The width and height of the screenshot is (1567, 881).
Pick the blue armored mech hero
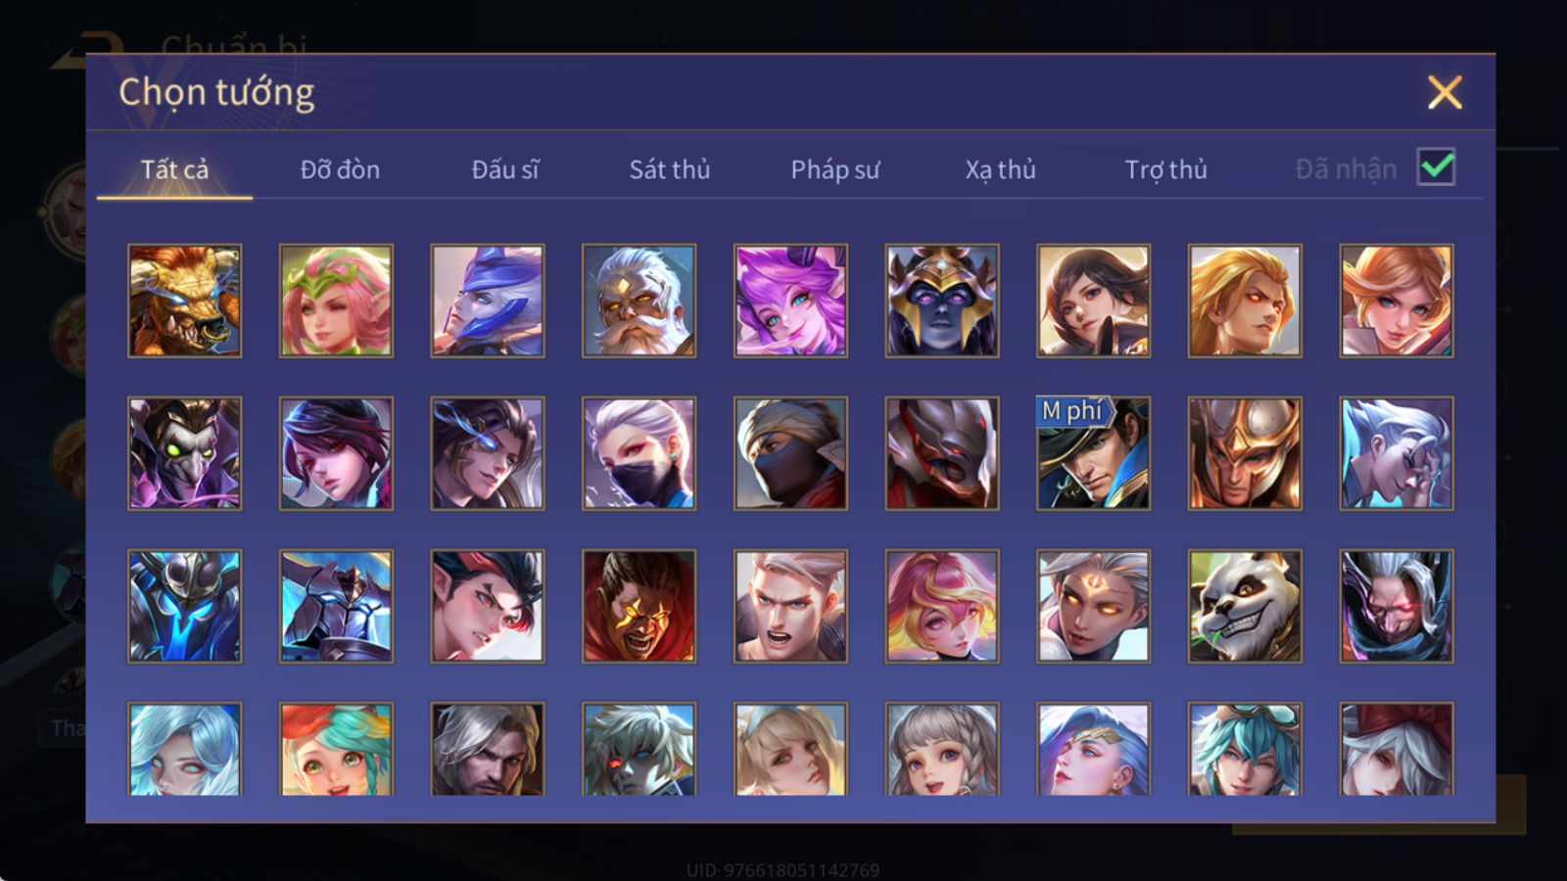click(x=184, y=606)
